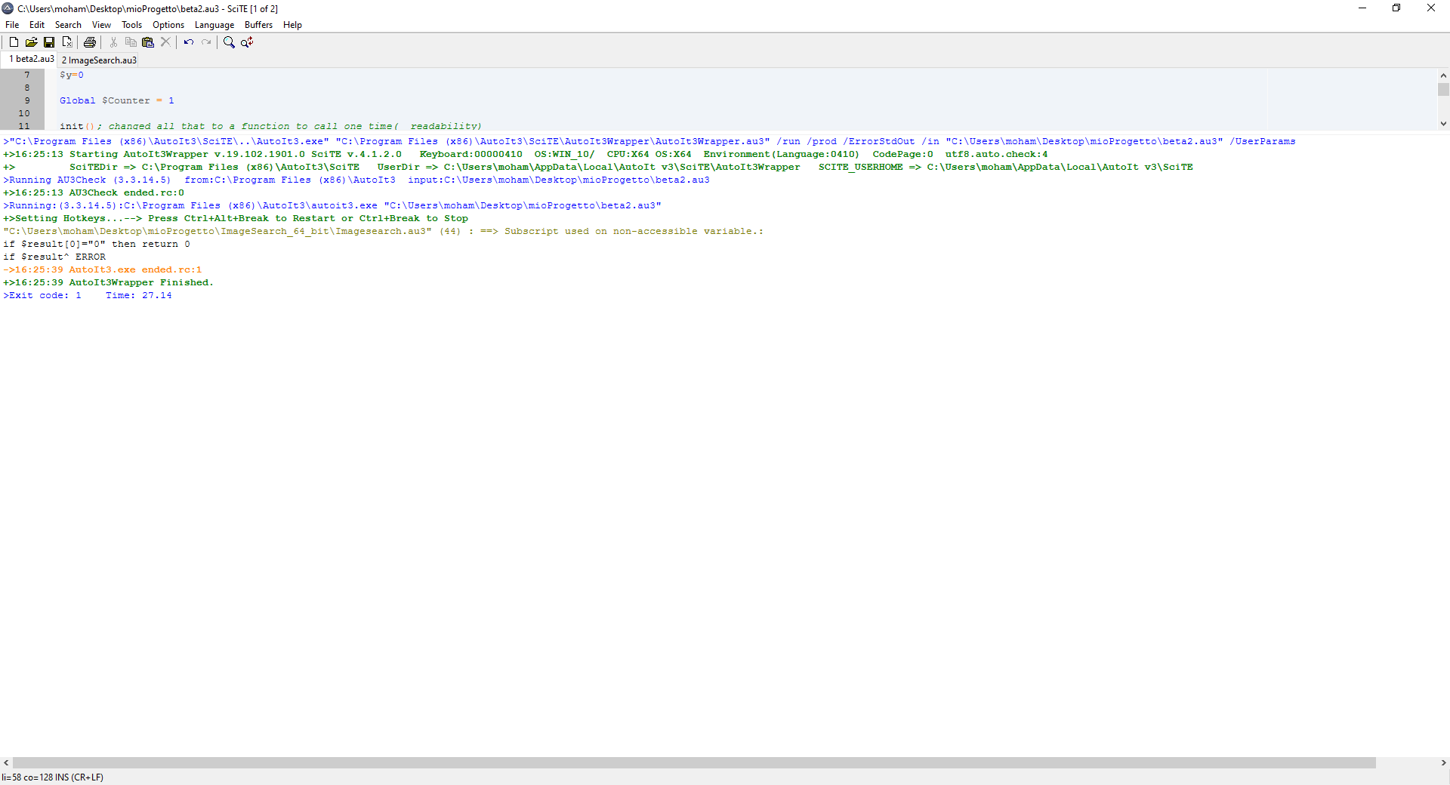The width and height of the screenshot is (1450, 785).
Task: Close the current file via toolbar icon
Action: coord(66,42)
